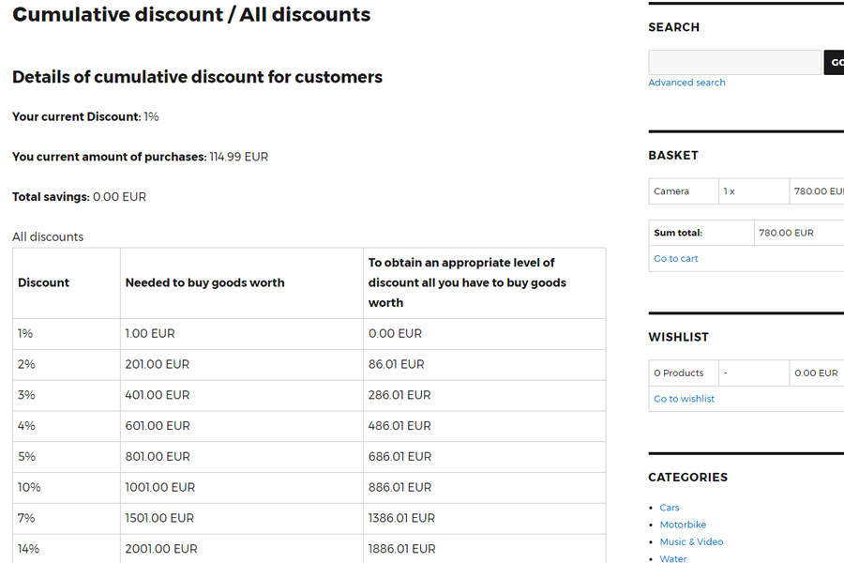Follow the Go to cart link
Viewport: 844px width, 563px height.
[675, 259]
